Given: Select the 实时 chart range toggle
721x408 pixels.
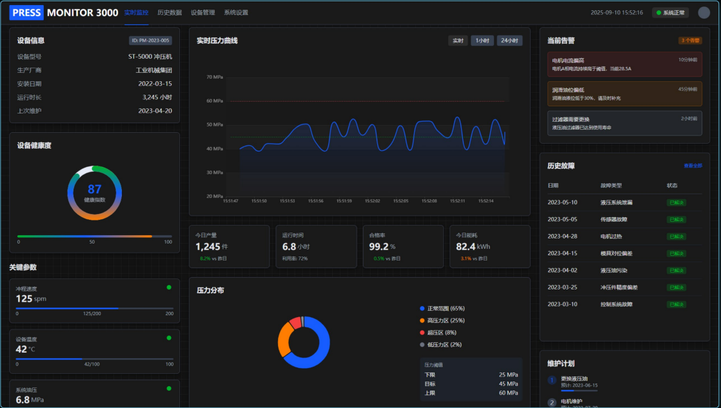Looking at the screenshot, I should 458,41.
